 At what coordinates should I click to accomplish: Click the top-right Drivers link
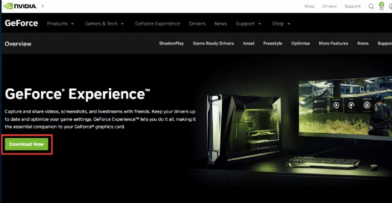[x=329, y=6]
